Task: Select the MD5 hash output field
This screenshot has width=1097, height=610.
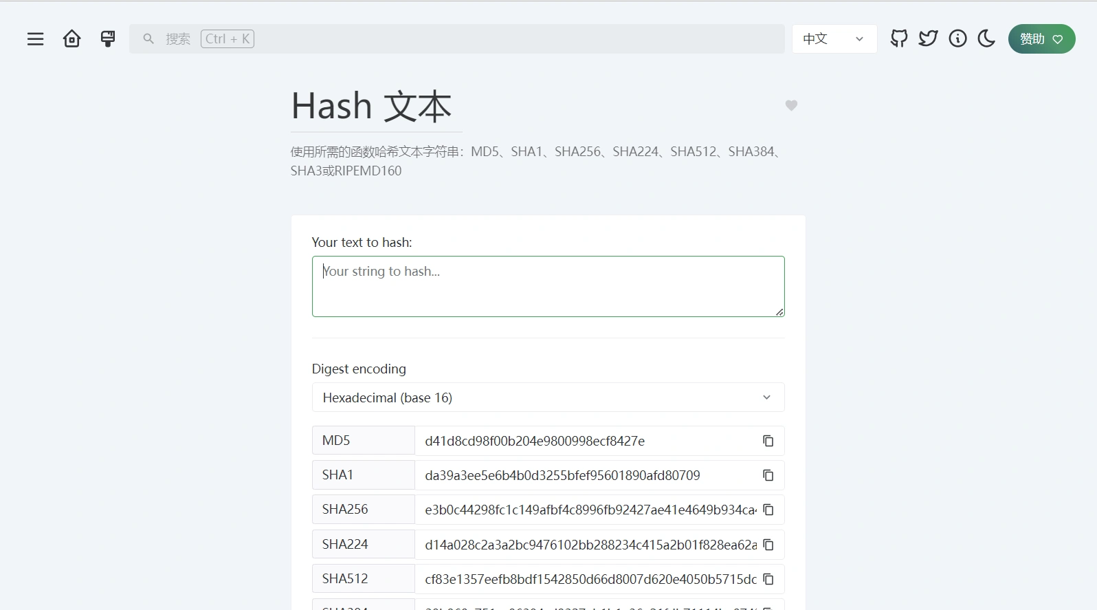Action: (x=584, y=441)
